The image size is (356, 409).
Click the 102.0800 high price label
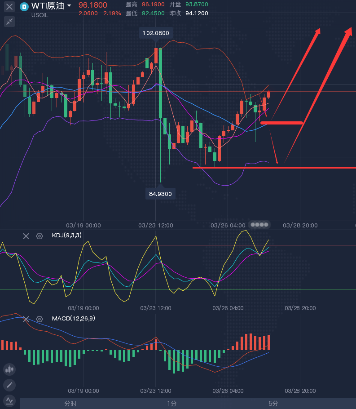(156, 33)
